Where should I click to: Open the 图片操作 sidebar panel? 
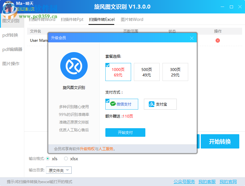[11, 64]
